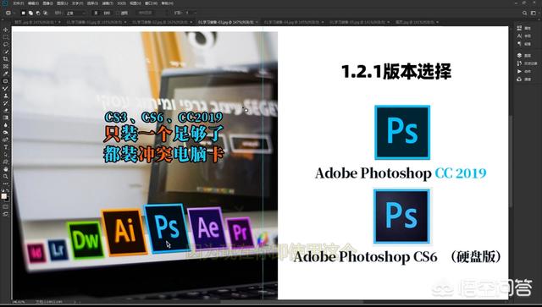Select the Move tool in the toolbar
Viewport: 542px width, 307px height.
click(x=6, y=30)
